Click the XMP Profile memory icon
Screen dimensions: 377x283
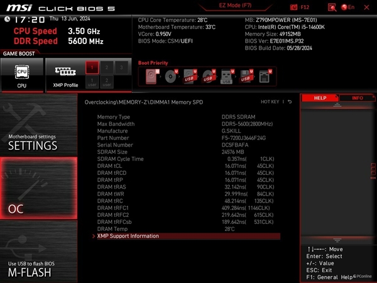[x=66, y=75]
